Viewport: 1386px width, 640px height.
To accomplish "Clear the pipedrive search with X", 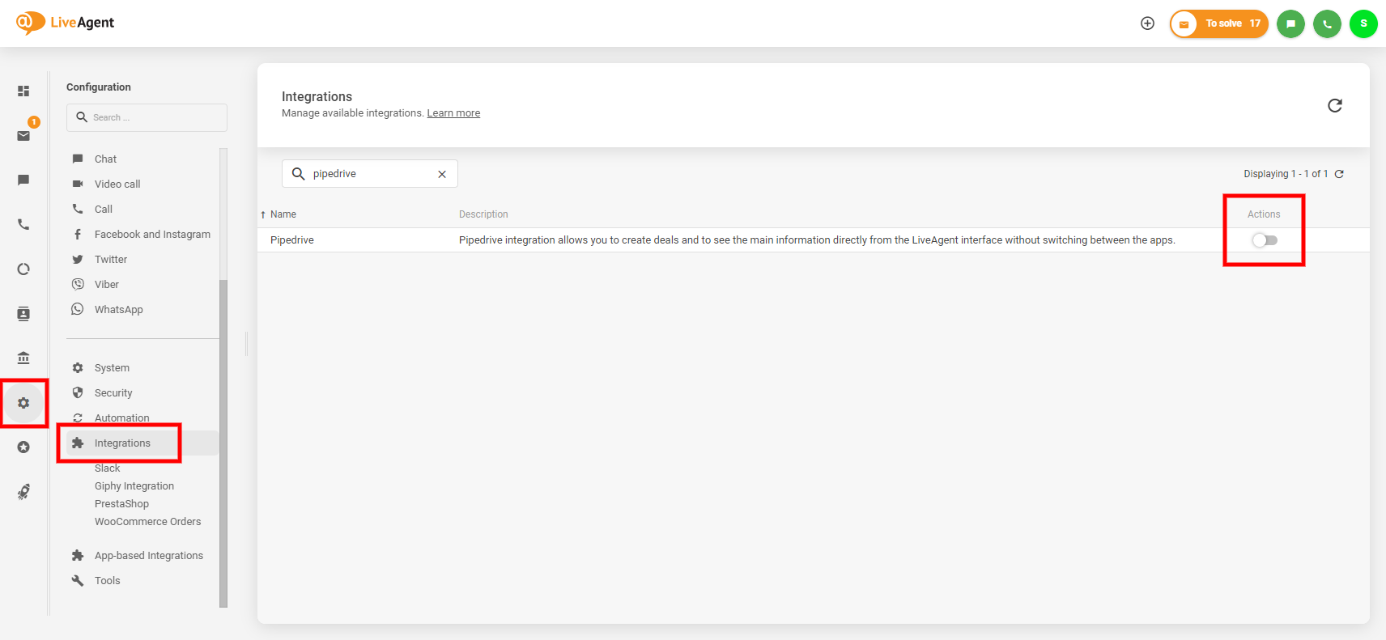I will [442, 174].
